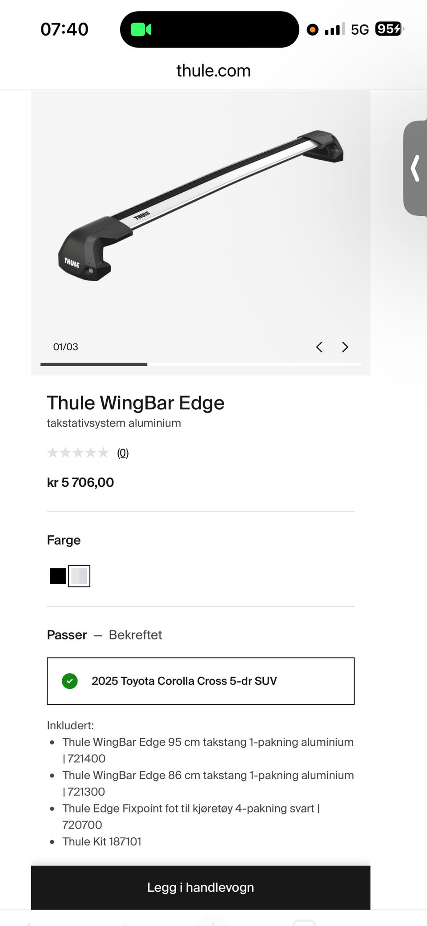Click the WingBar Edge product image

(x=201, y=206)
